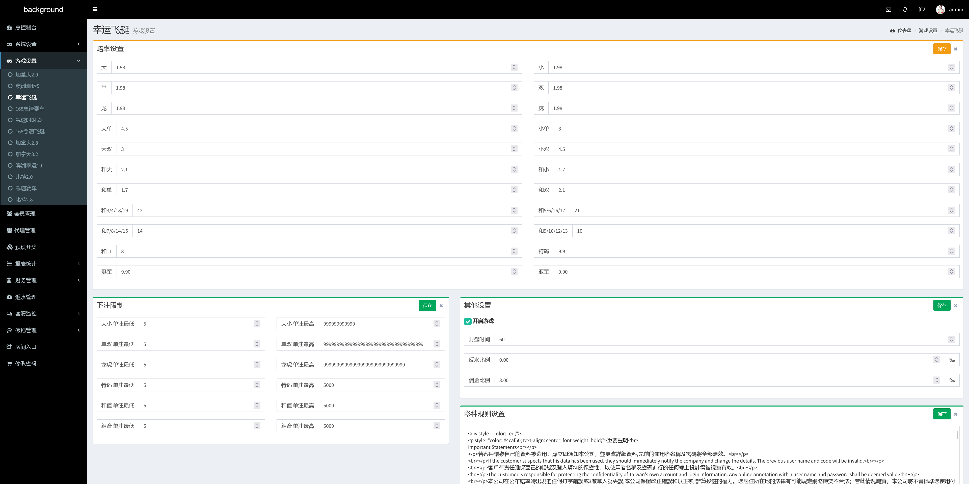Screen dimensions: 969x484
Task: Close the 赔率设置 panel with X icon
Action: 955,49
